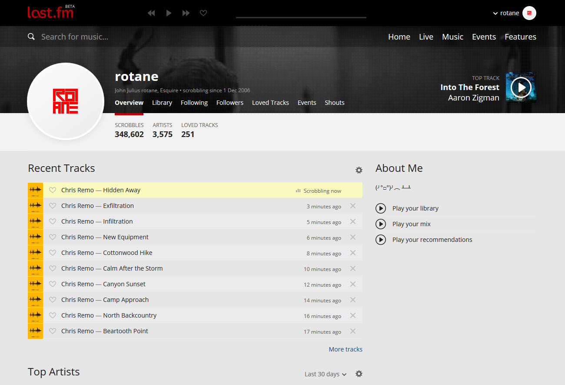Delete the Calm After the Storm scrobble
This screenshot has width=565, height=385.
353,268
